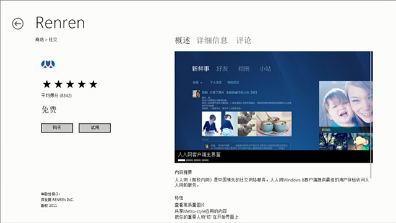Click the 购买 button

[x=57, y=128]
